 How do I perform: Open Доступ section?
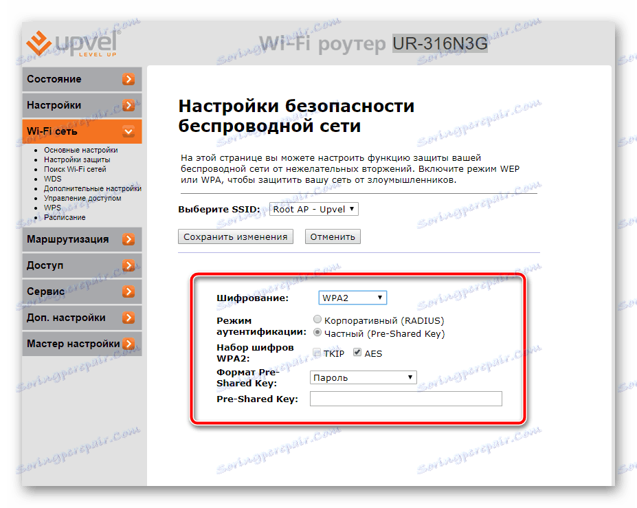(82, 265)
